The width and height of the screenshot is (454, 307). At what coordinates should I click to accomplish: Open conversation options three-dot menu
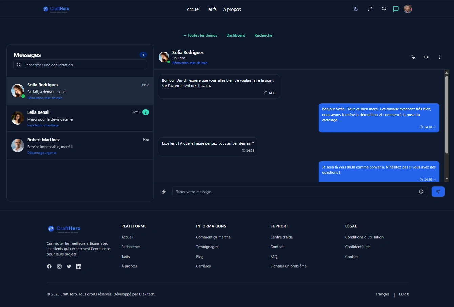click(x=439, y=57)
